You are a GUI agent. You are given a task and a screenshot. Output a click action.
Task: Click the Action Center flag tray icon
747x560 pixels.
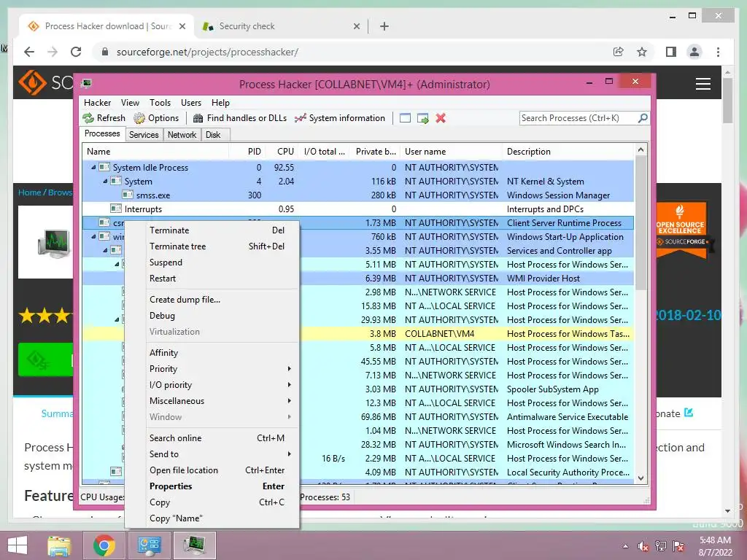[x=678, y=546]
